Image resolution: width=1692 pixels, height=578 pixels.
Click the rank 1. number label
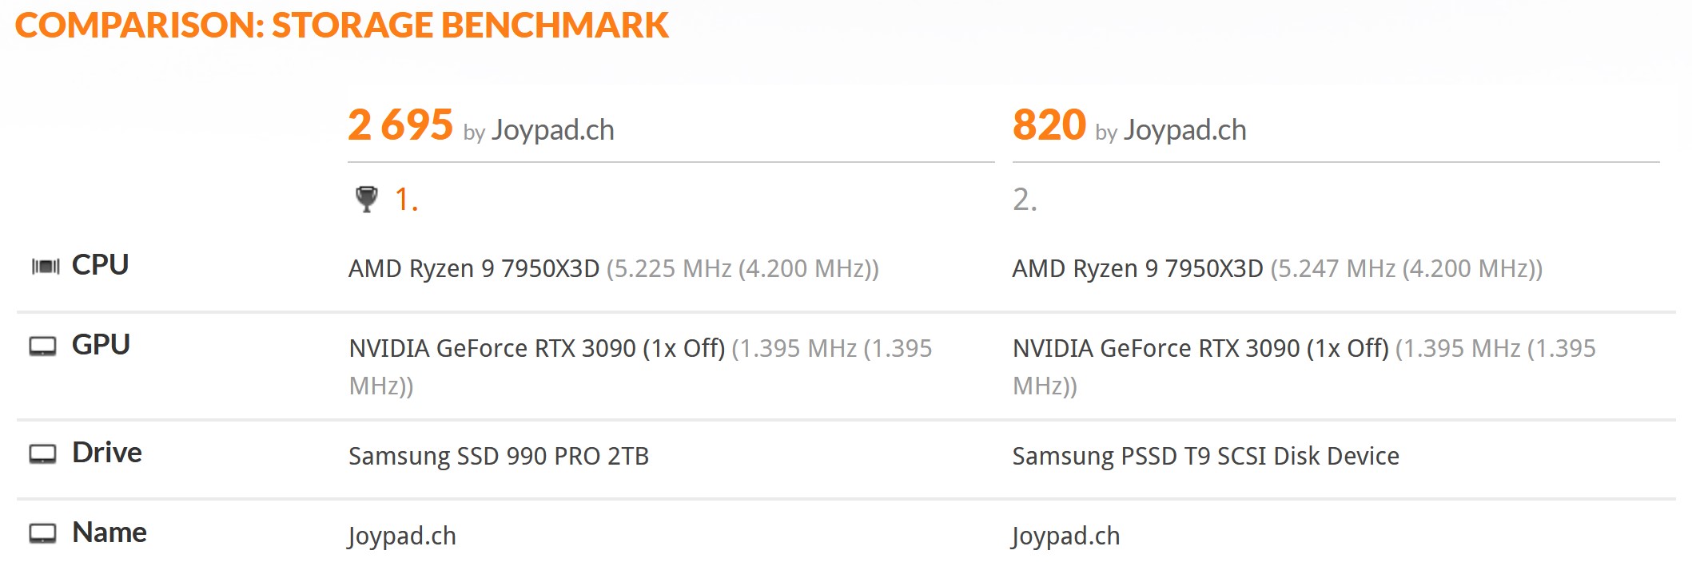pos(406,200)
